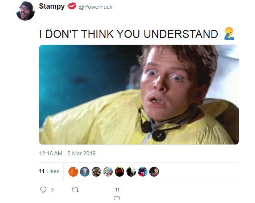Open the GIF of the man in a yellow suit
Screen dimensions: 255x203
(x=139, y=95)
